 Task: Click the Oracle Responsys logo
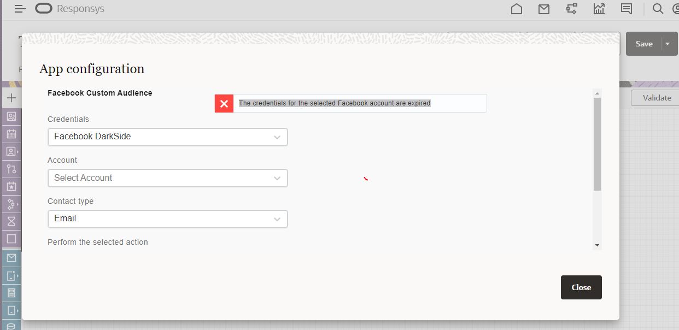[69, 9]
